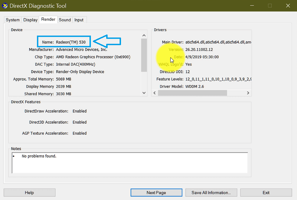Click the Exit button
The image size is (297, 200).
[x=266, y=193]
